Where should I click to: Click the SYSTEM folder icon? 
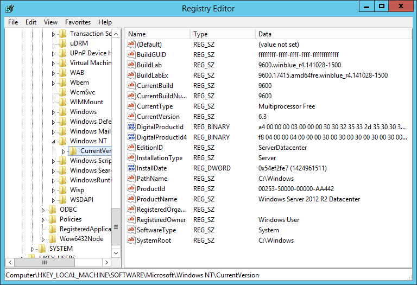[42, 249]
